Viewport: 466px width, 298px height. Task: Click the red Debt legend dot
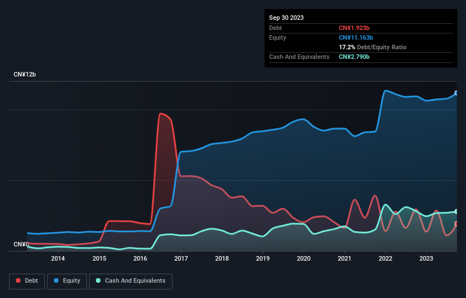(x=18, y=280)
